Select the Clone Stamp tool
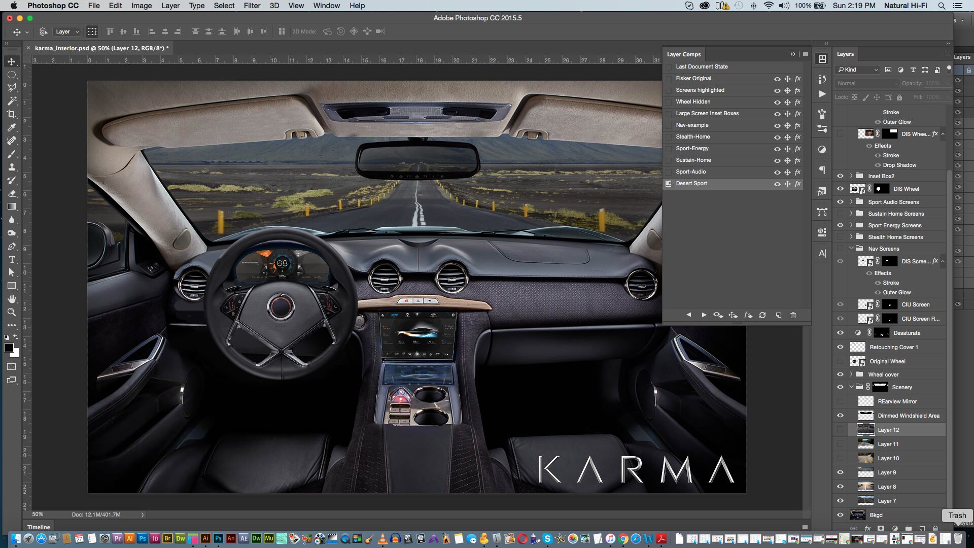 point(12,167)
